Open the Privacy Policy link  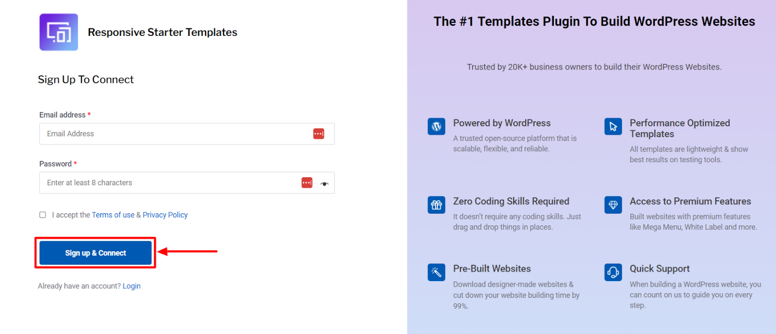[x=165, y=215]
